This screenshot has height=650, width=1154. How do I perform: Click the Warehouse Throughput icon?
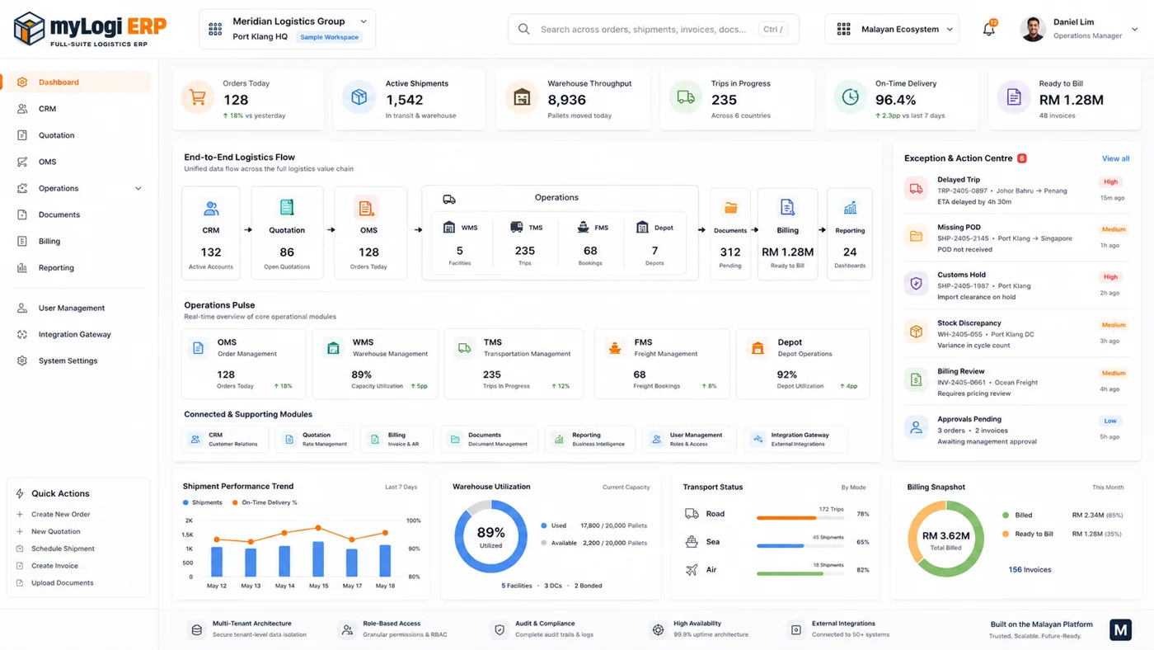coord(522,97)
